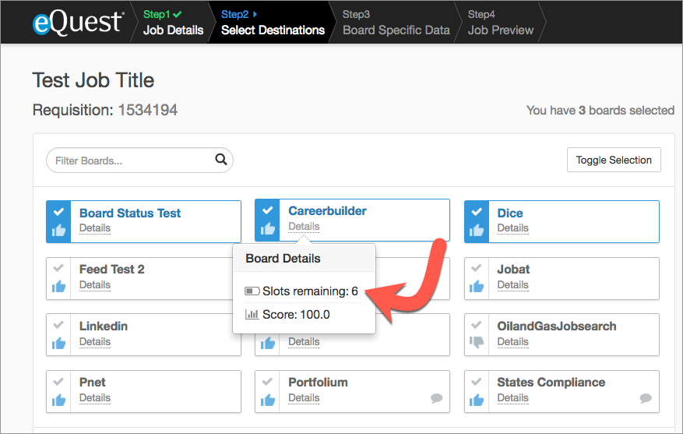Image resolution: width=683 pixels, height=434 pixels.
Task: Open Step3 Board Specific Data
Action: [x=396, y=23]
